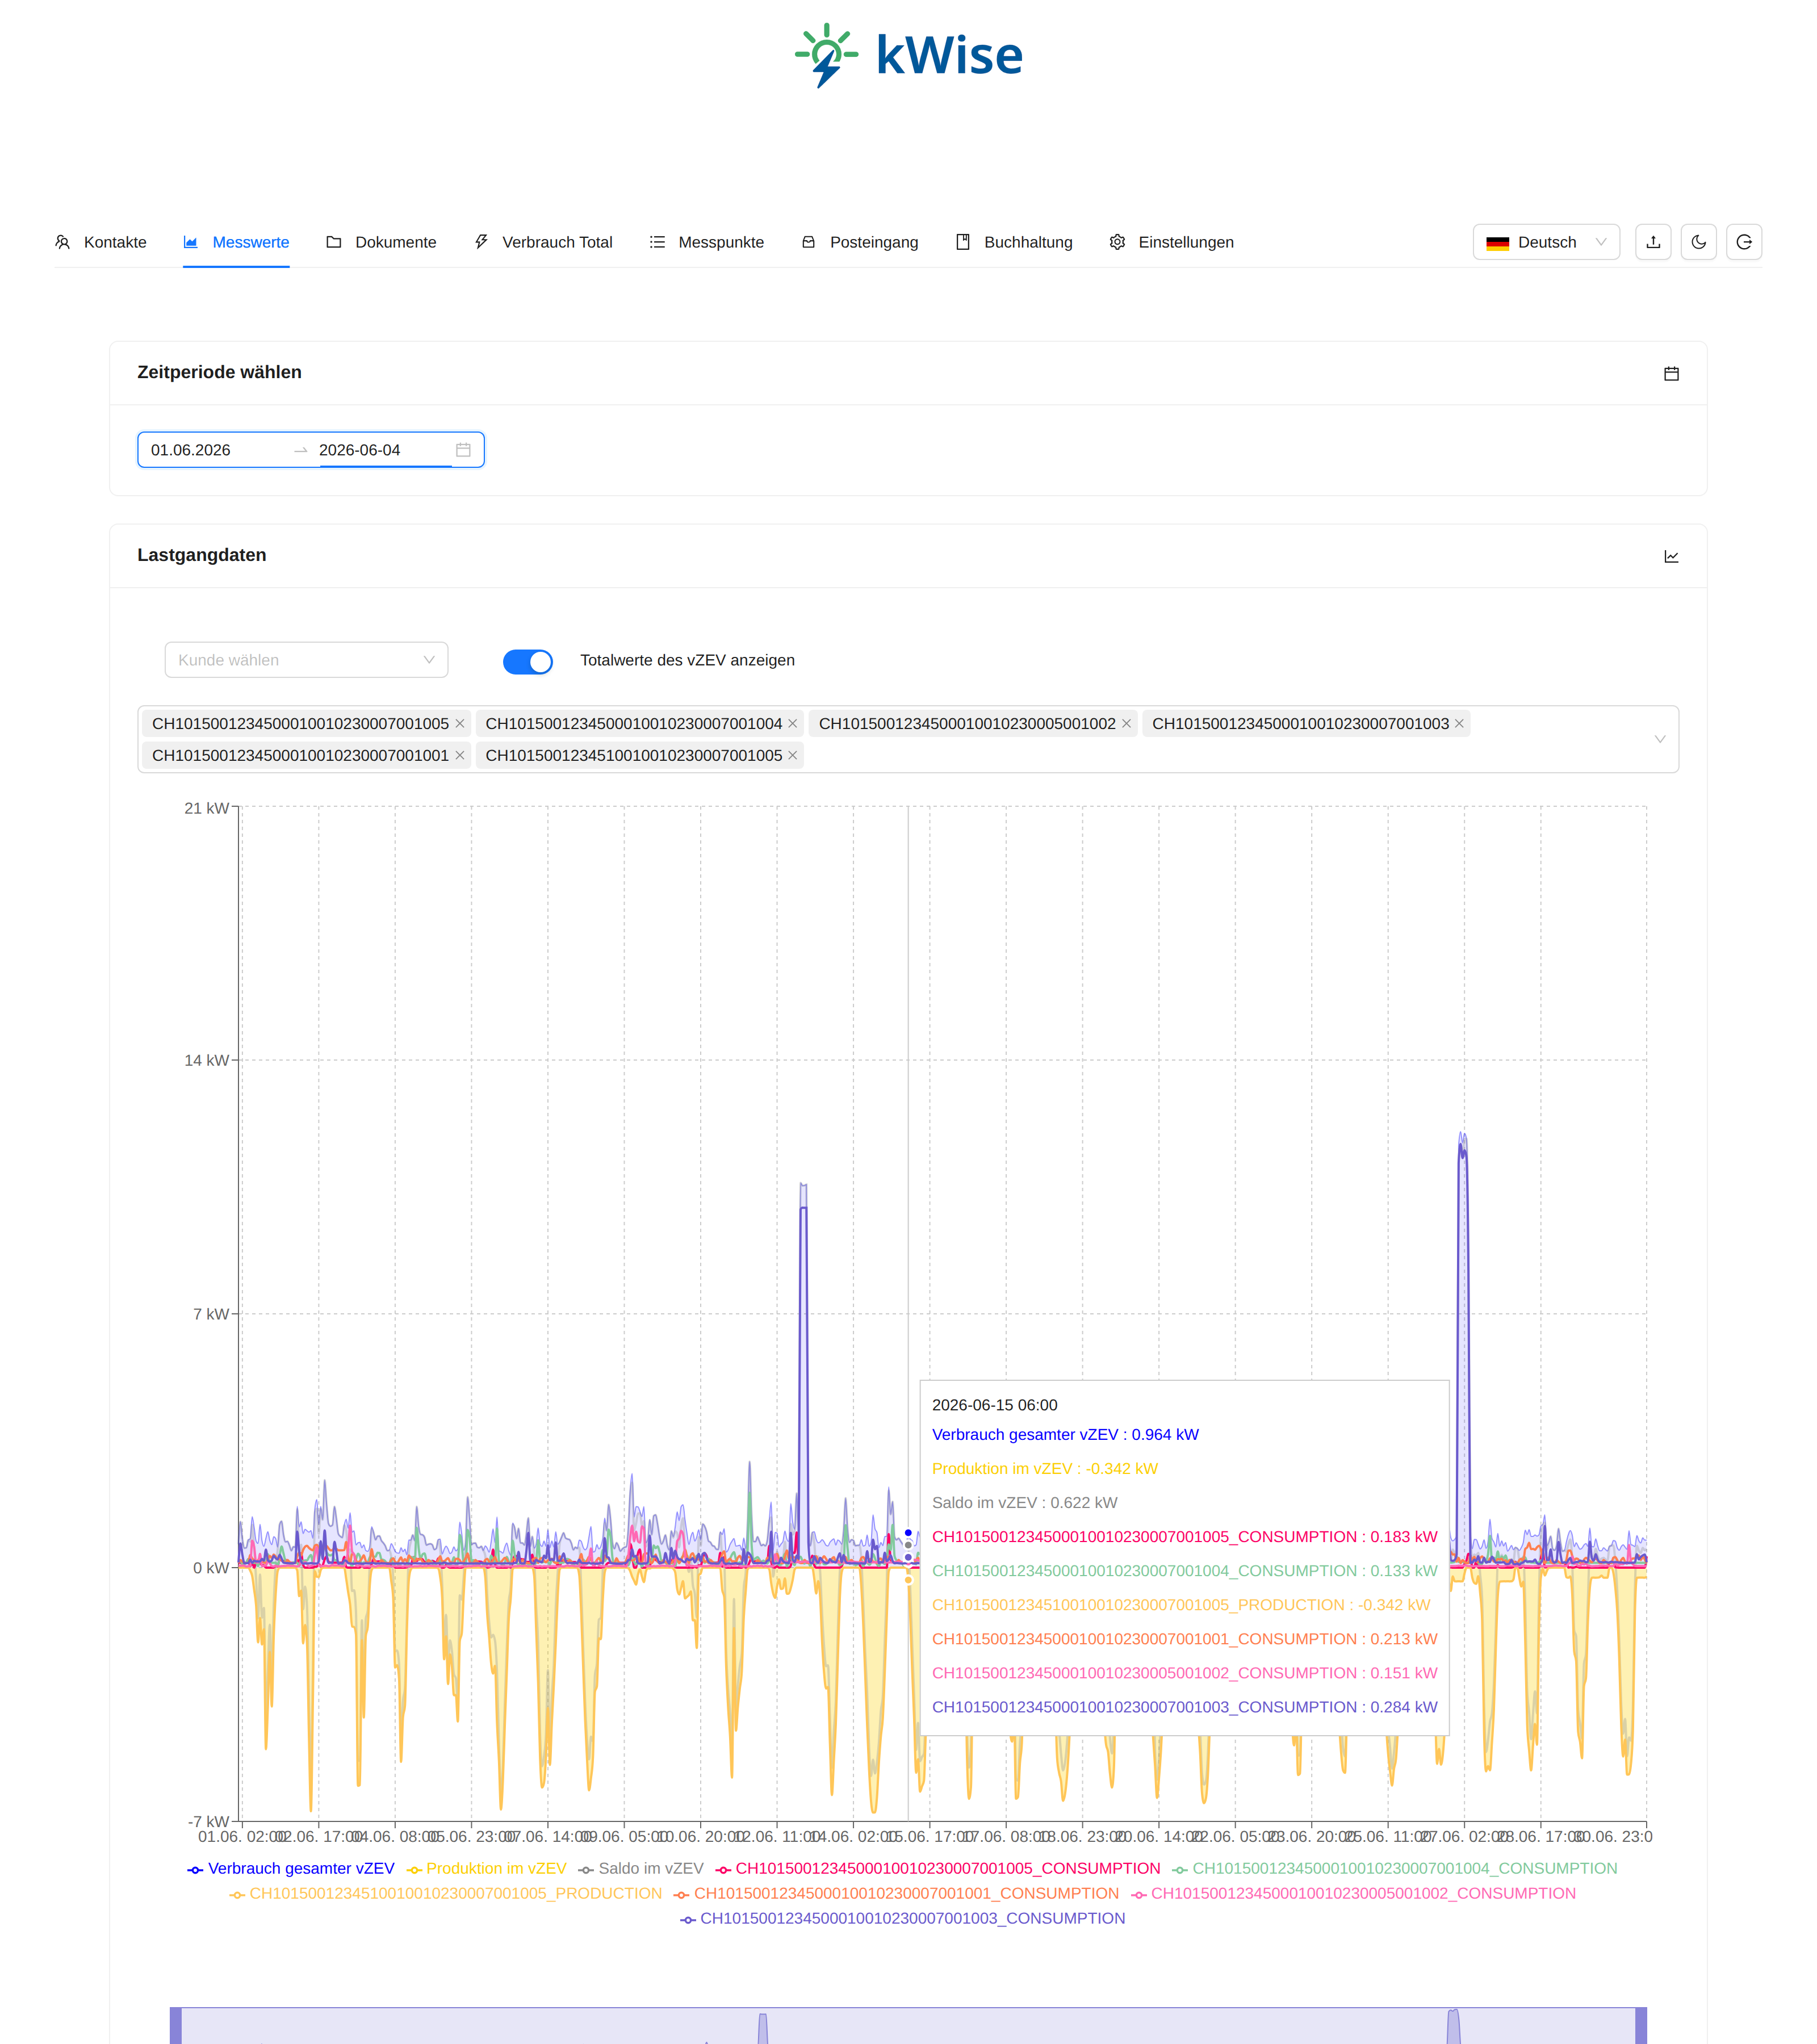Toggle dark mode moon icon
Screen dimensions: 1817x2044
pyautogui.click(x=1698, y=242)
